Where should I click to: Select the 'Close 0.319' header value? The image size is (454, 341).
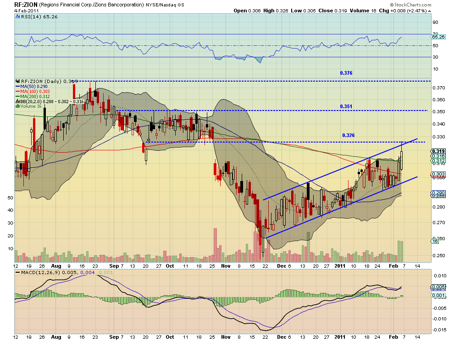[332, 11]
